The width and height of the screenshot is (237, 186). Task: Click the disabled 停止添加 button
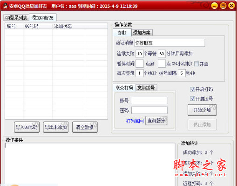pos(202,124)
